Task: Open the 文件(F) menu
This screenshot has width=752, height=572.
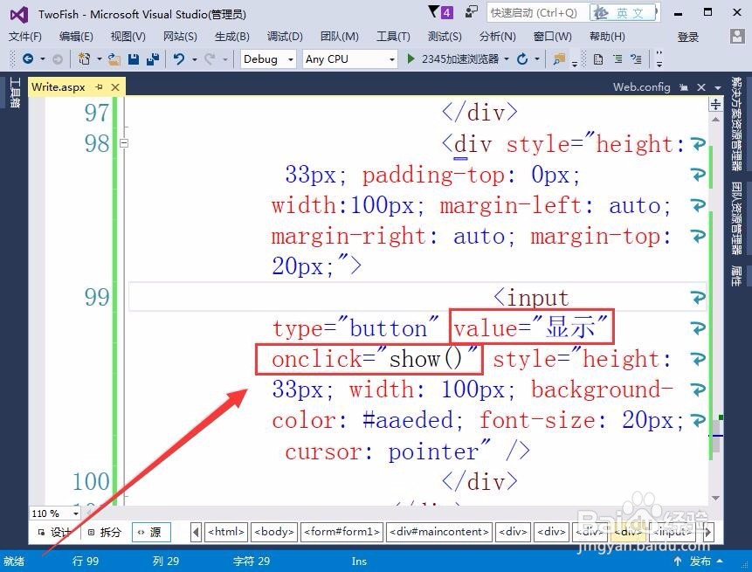Action: [25, 37]
